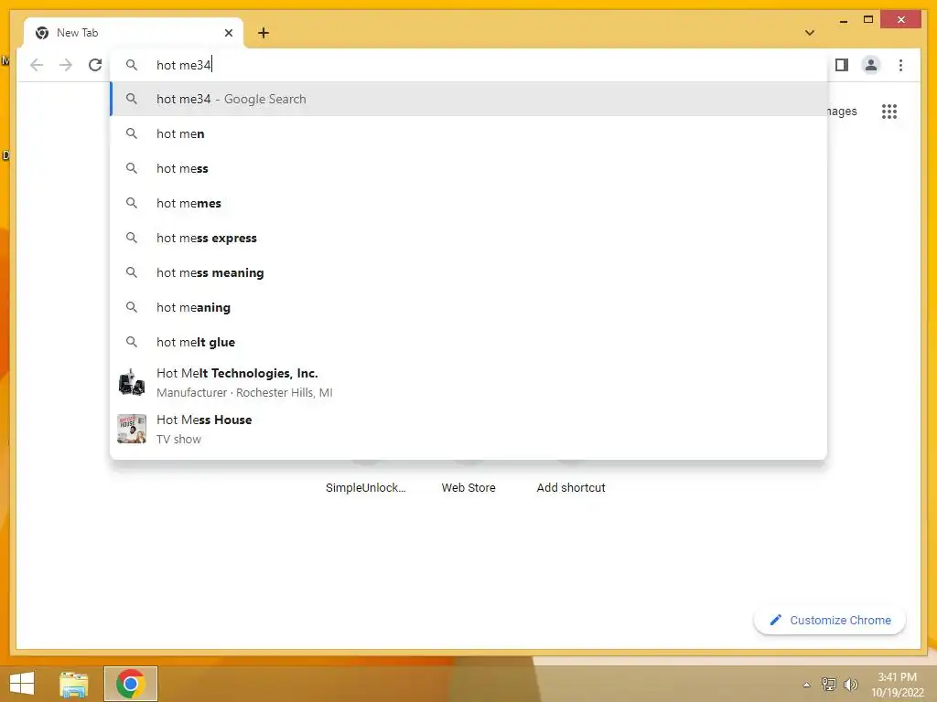Select the 'hot mess meaning' suggestion
This screenshot has width=937, height=702.
(x=468, y=272)
